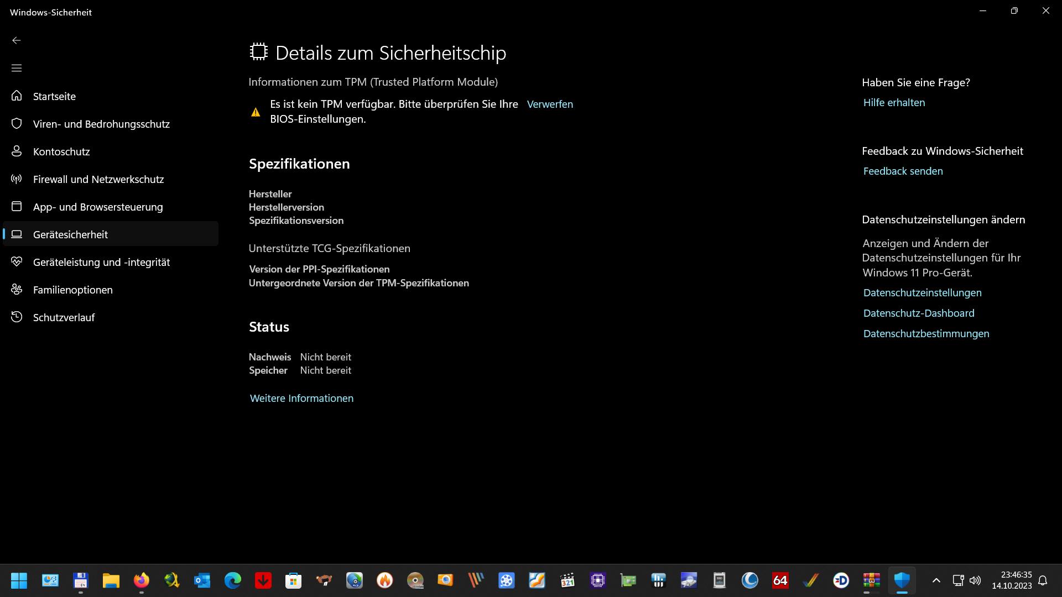Open the Microsoft Store from the taskbar
This screenshot has height=597, width=1062.
[293, 581]
